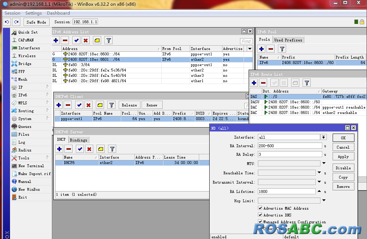Click the RA Interval input field

290,146
